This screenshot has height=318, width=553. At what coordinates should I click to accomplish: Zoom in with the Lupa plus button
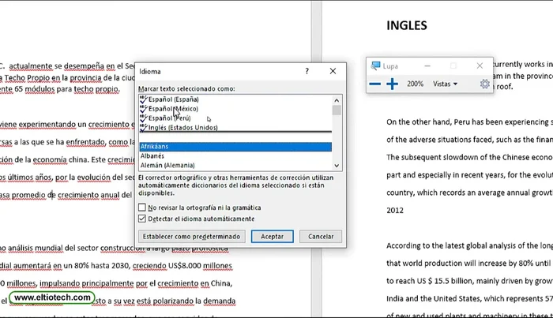[x=392, y=84]
